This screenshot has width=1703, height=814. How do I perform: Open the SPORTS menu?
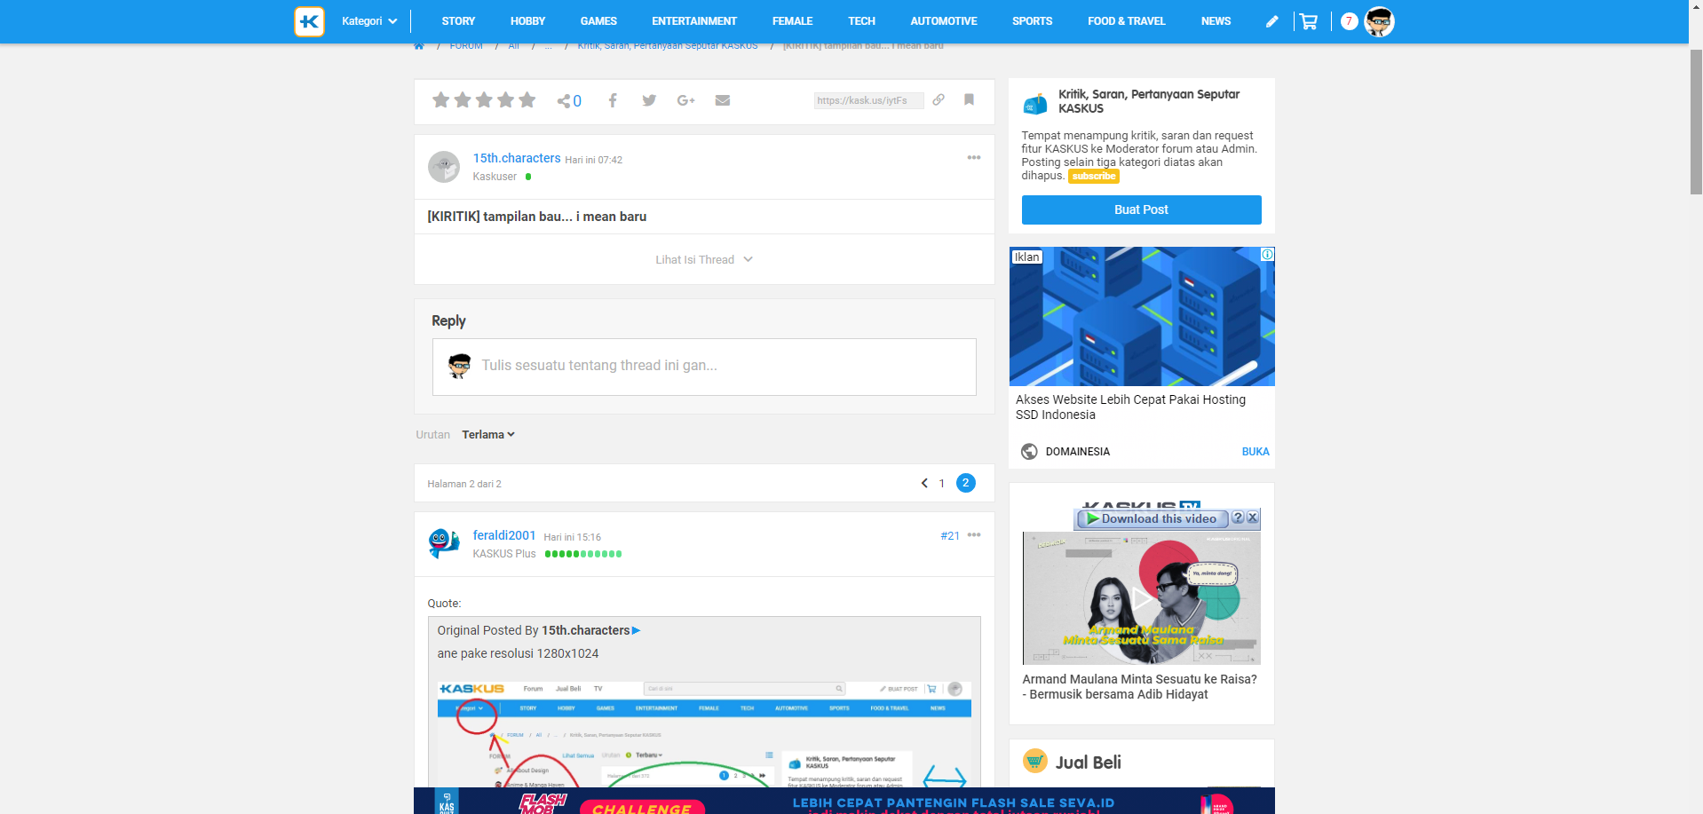click(x=1032, y=21)
